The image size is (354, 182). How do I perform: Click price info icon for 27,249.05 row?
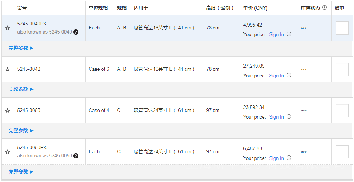pos(289,76)
